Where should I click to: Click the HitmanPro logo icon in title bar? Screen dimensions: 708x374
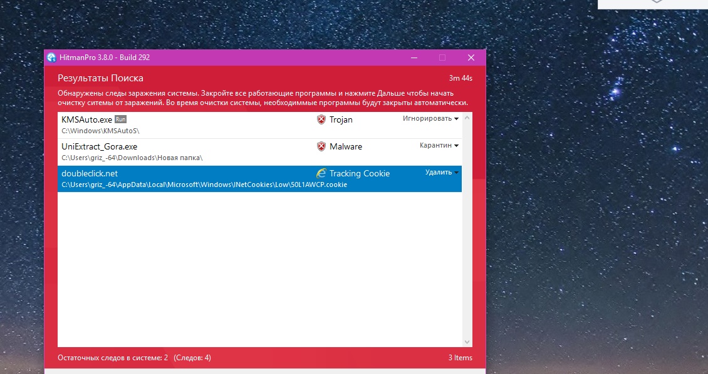[x=51, y=58]
